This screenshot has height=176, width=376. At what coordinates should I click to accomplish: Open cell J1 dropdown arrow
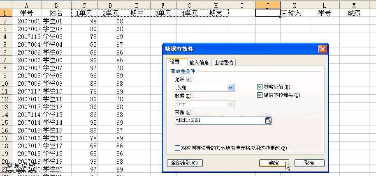(284, 14)
